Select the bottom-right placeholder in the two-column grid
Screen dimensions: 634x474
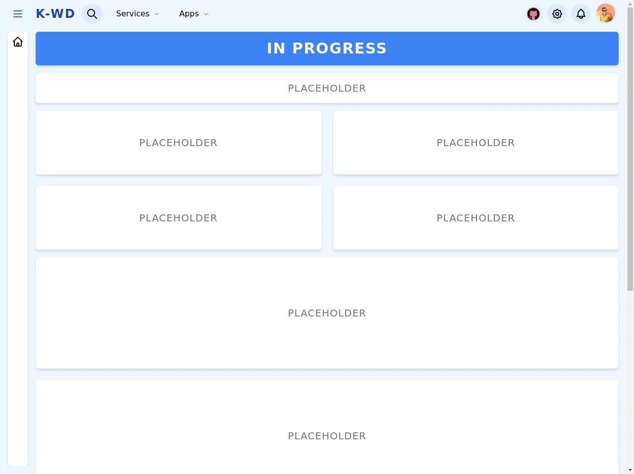(x=475, y=218)
